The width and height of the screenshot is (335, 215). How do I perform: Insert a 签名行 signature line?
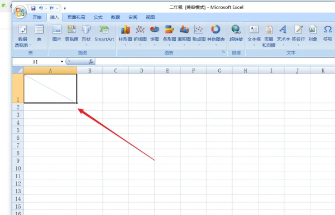pos(298,35)
